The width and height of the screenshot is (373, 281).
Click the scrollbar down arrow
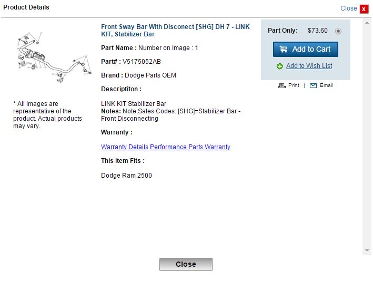(367, 250)
